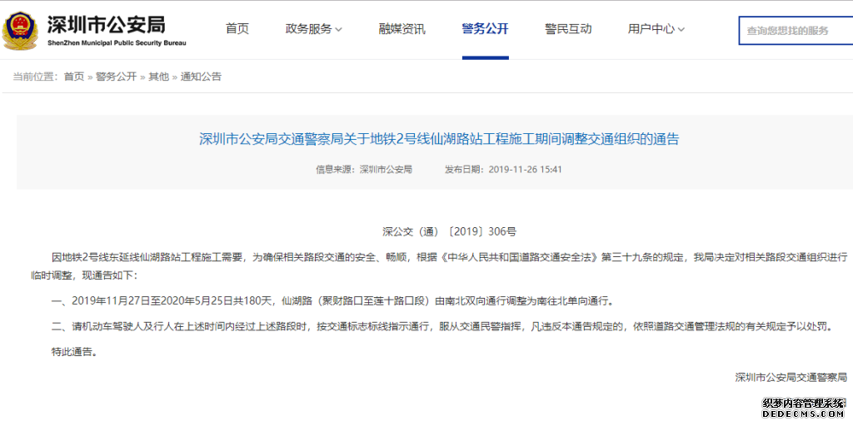Open the 融媒资讯 navigation item
Image resolution: width=853 pixels, height=426 pixels.
pyautogui.click(x=402, y=29)
